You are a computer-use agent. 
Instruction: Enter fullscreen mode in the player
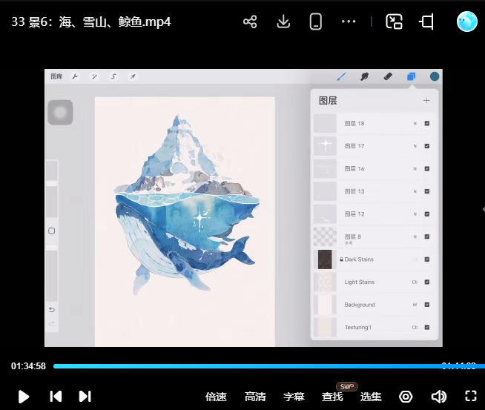coord(470,396)
